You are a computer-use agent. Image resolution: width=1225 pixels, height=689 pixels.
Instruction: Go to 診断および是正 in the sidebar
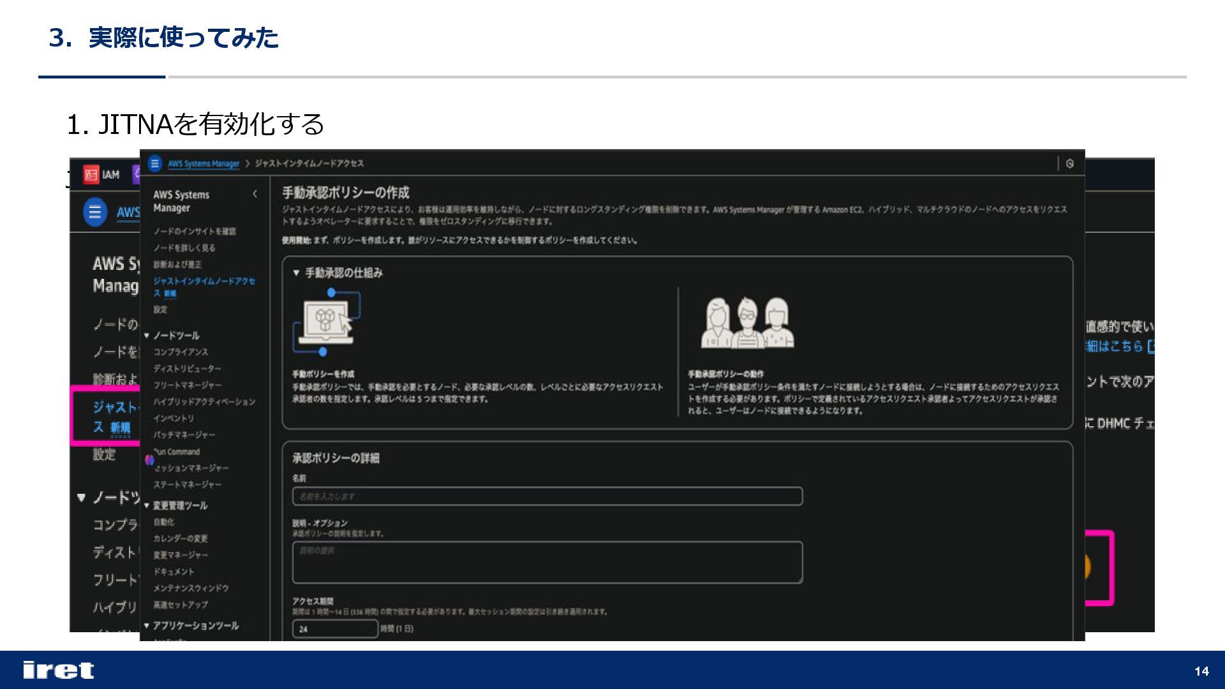tap(177, 264)
